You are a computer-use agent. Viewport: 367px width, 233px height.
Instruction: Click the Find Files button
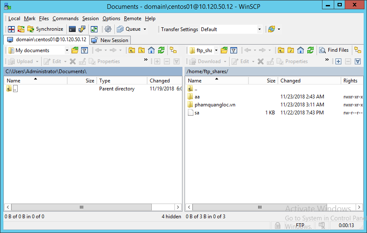pos(334,50)
